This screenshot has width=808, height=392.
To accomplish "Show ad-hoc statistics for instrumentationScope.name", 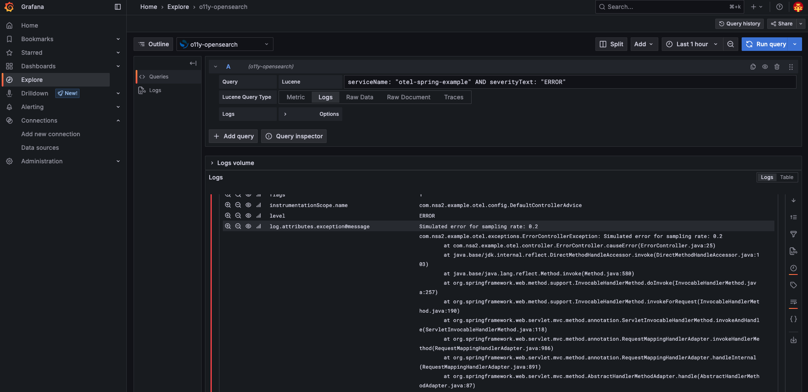I will point(259,205).
